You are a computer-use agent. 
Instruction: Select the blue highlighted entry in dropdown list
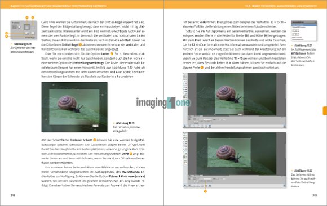tap(304, 25)
